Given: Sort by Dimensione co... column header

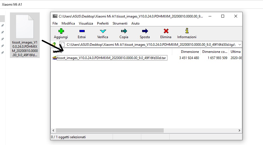Looking at the screenshot, I should click(214, 52).
